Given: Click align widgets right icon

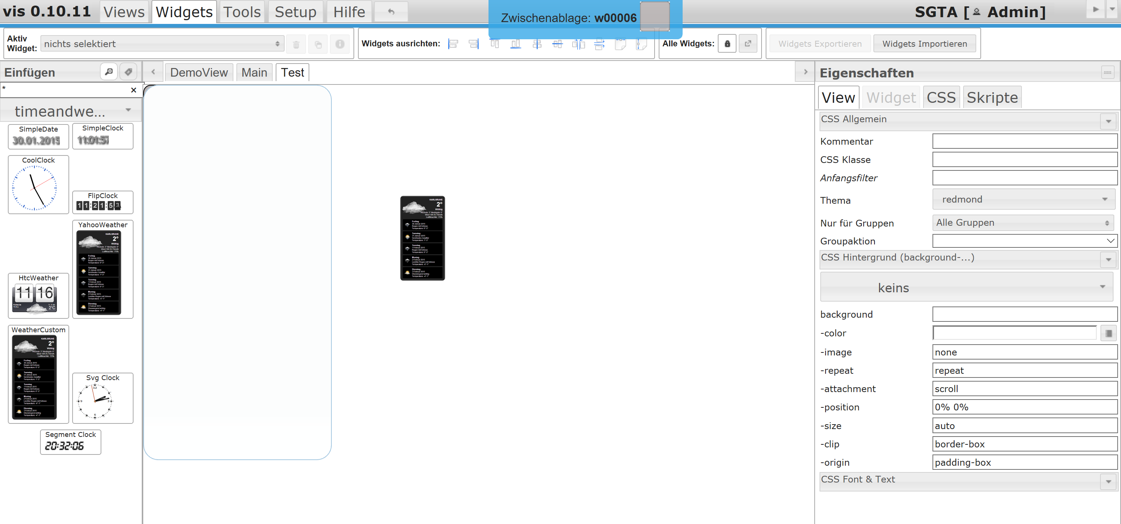Looking at the screenshot, I should [474, 44].
